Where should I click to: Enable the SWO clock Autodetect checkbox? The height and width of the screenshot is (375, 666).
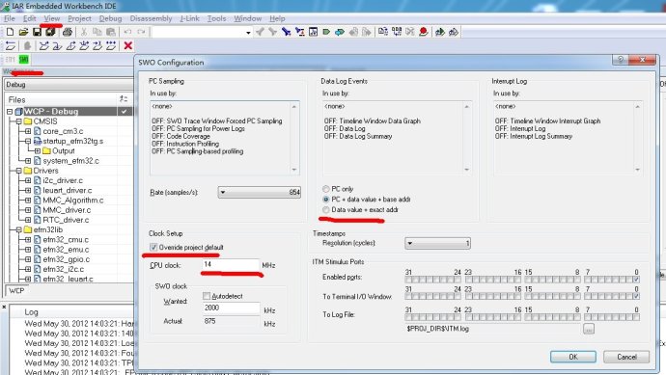coord(207,296)
